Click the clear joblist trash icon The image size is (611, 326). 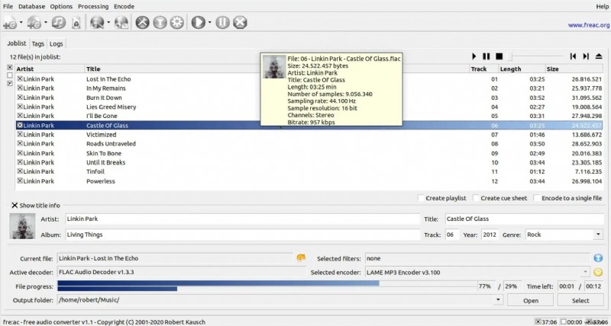[x=77, y=23]
